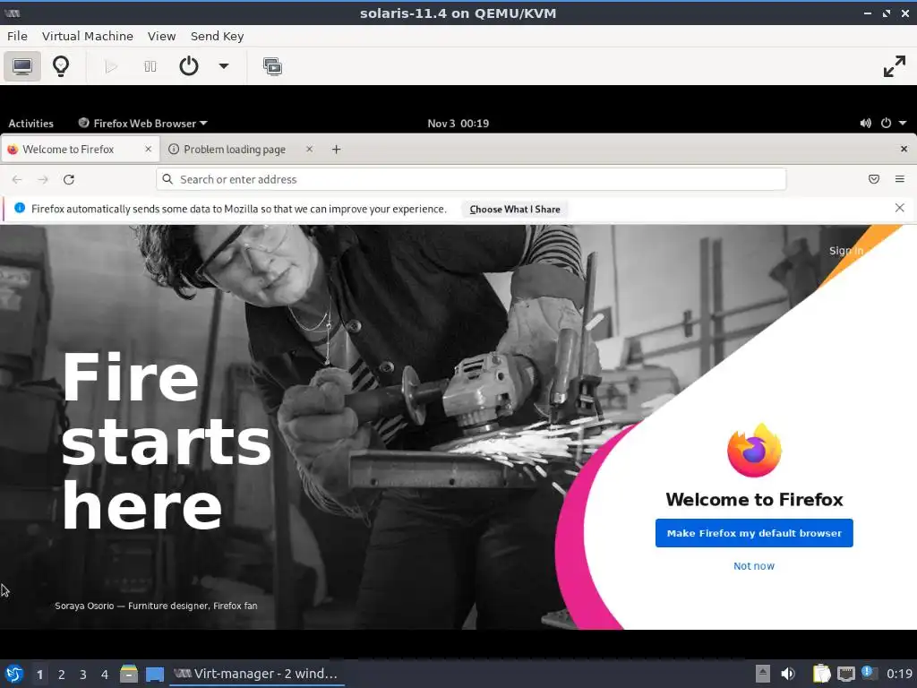Click Choose What I Share button
The image size is (917, 688).
515,210
